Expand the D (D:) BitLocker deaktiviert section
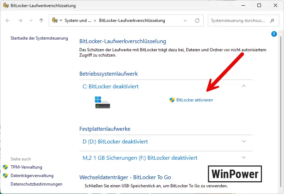Screen dimensions: 284x194 coord(244,141)
